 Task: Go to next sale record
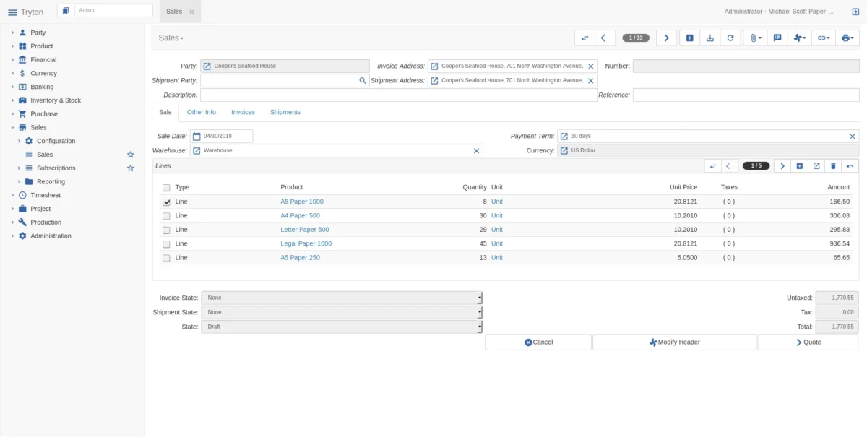[x=666, y=38]
